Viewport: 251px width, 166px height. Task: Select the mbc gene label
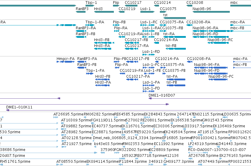(x=234, y=3)
